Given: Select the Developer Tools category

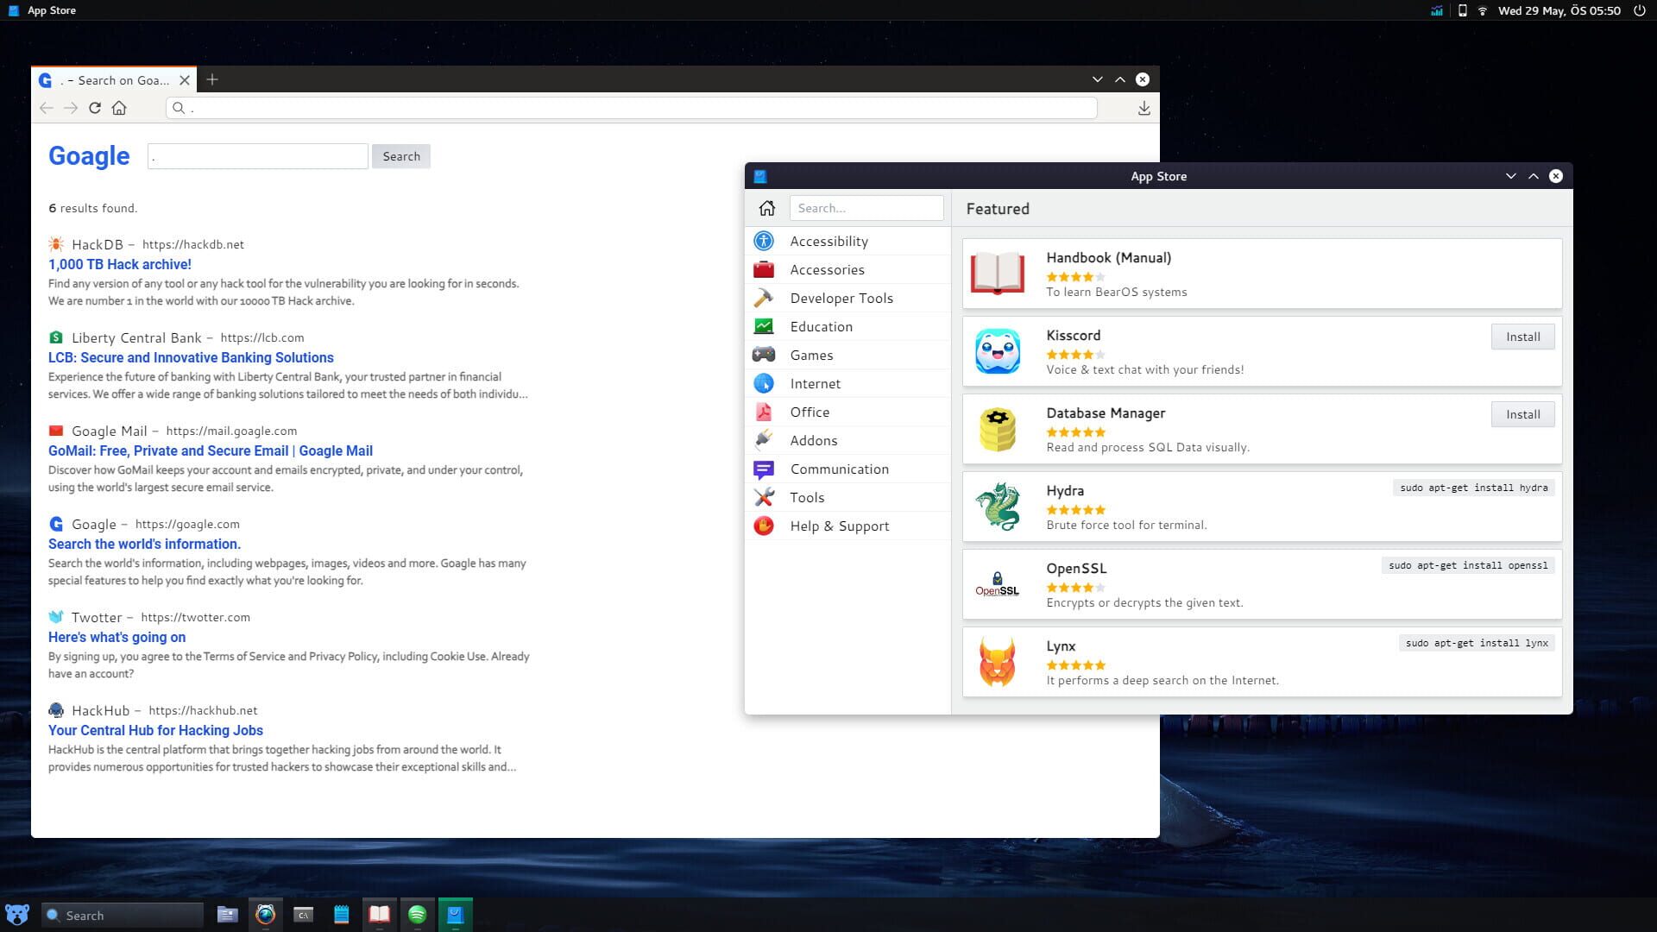Looking at the screenshot, I should 841,298.
